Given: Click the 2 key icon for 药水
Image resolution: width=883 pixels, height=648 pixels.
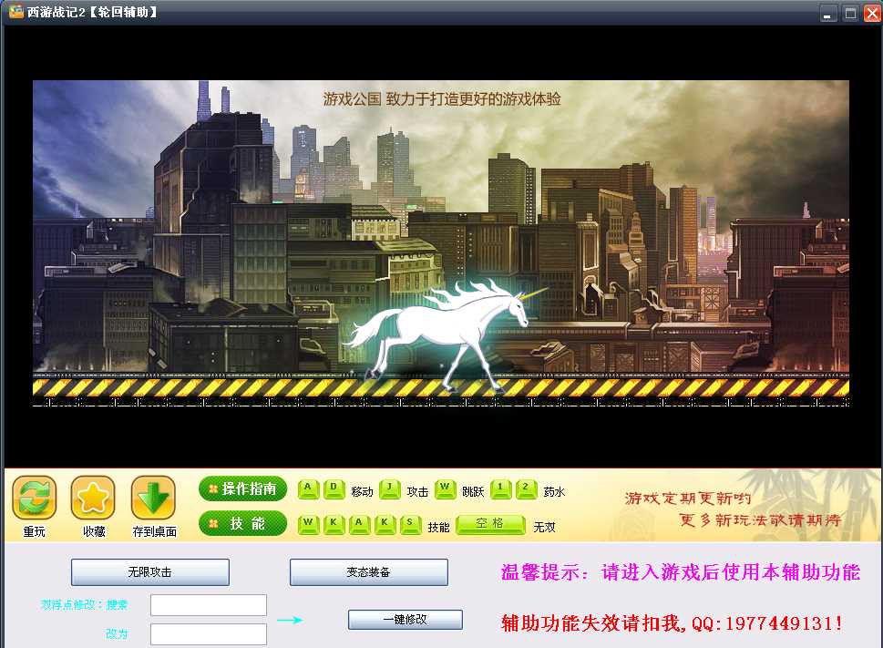Looking at the screenshot, I should [527, 489].
